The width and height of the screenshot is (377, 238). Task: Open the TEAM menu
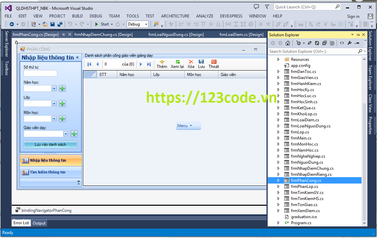click(114, 16)
